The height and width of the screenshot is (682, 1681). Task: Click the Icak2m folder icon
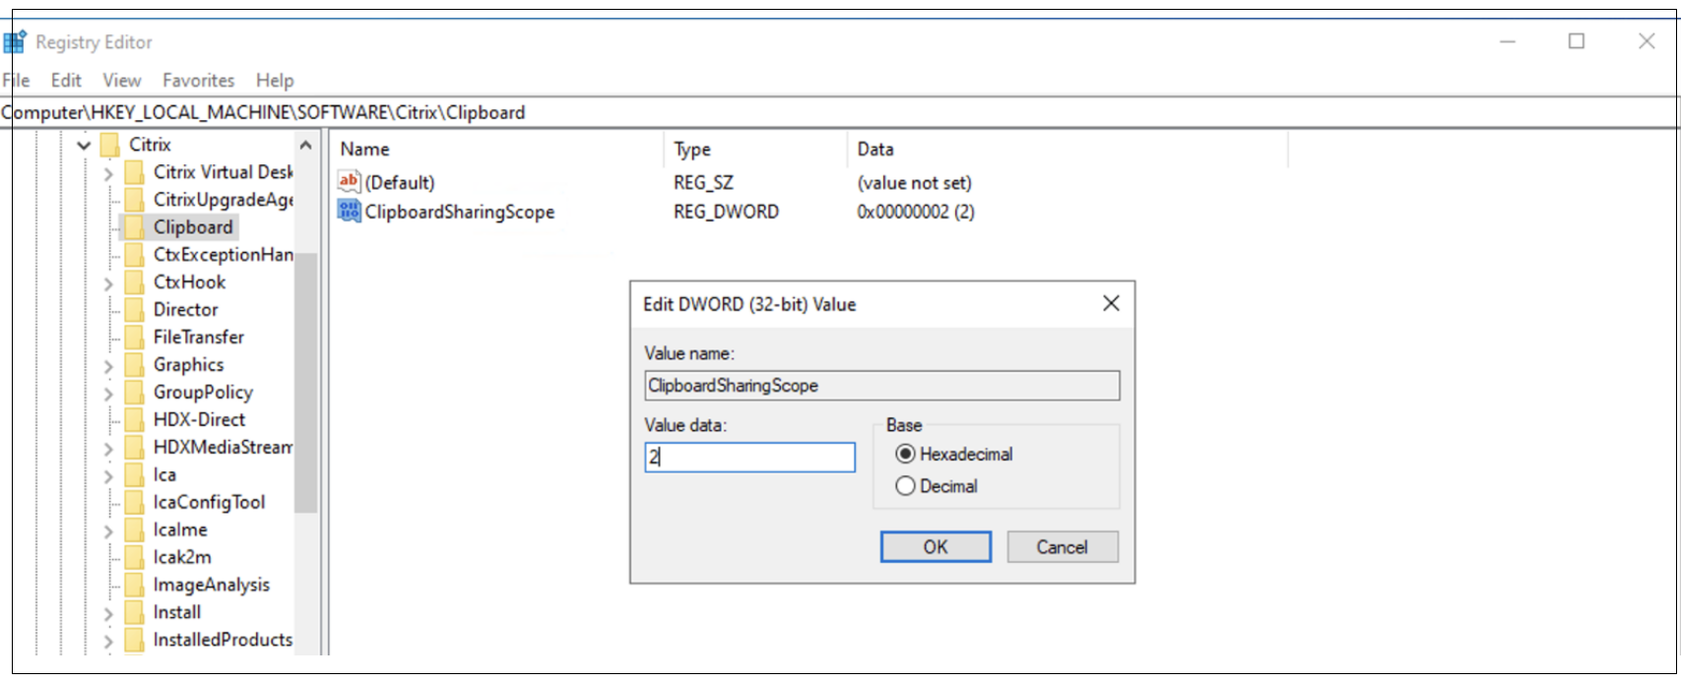pos(135,558)
